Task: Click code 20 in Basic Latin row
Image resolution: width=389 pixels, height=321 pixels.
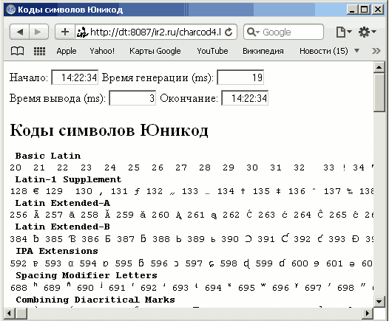Action: point(16,168)
